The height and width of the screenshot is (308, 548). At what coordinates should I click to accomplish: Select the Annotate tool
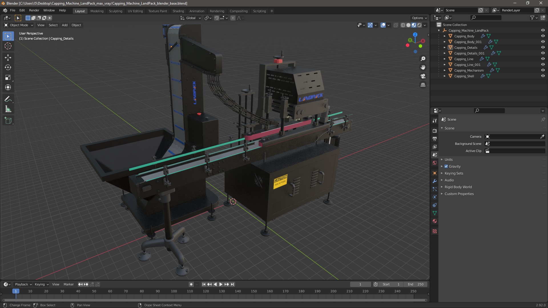8,99
